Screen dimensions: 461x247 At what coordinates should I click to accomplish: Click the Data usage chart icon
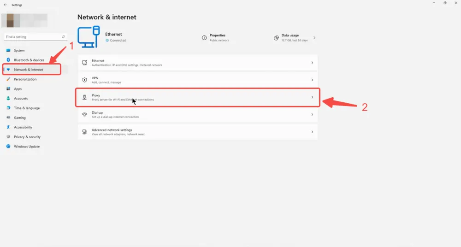click(276, 38)
